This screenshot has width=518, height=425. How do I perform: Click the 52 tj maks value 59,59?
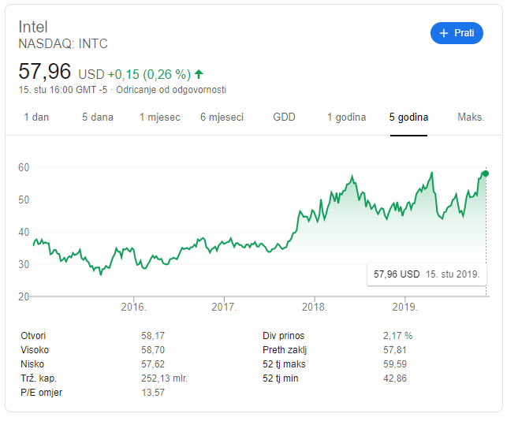(395, 364)
